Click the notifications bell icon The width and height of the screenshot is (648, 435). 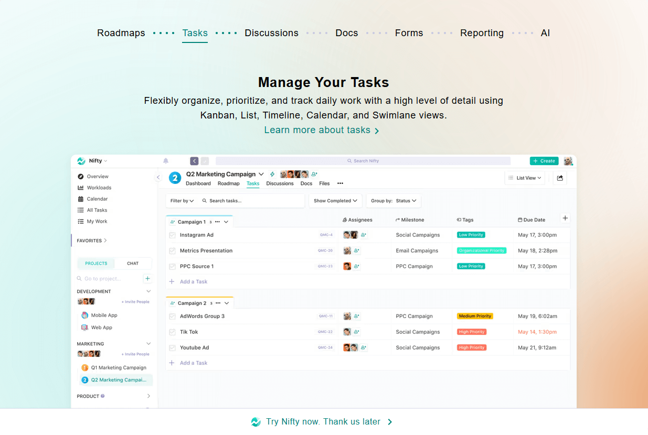pyautogui.click(x=165, y=161)
